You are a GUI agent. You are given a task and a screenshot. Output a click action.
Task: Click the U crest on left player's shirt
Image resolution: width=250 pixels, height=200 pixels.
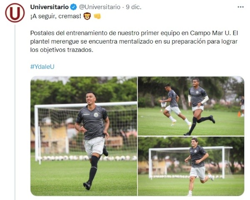[96, 115]
